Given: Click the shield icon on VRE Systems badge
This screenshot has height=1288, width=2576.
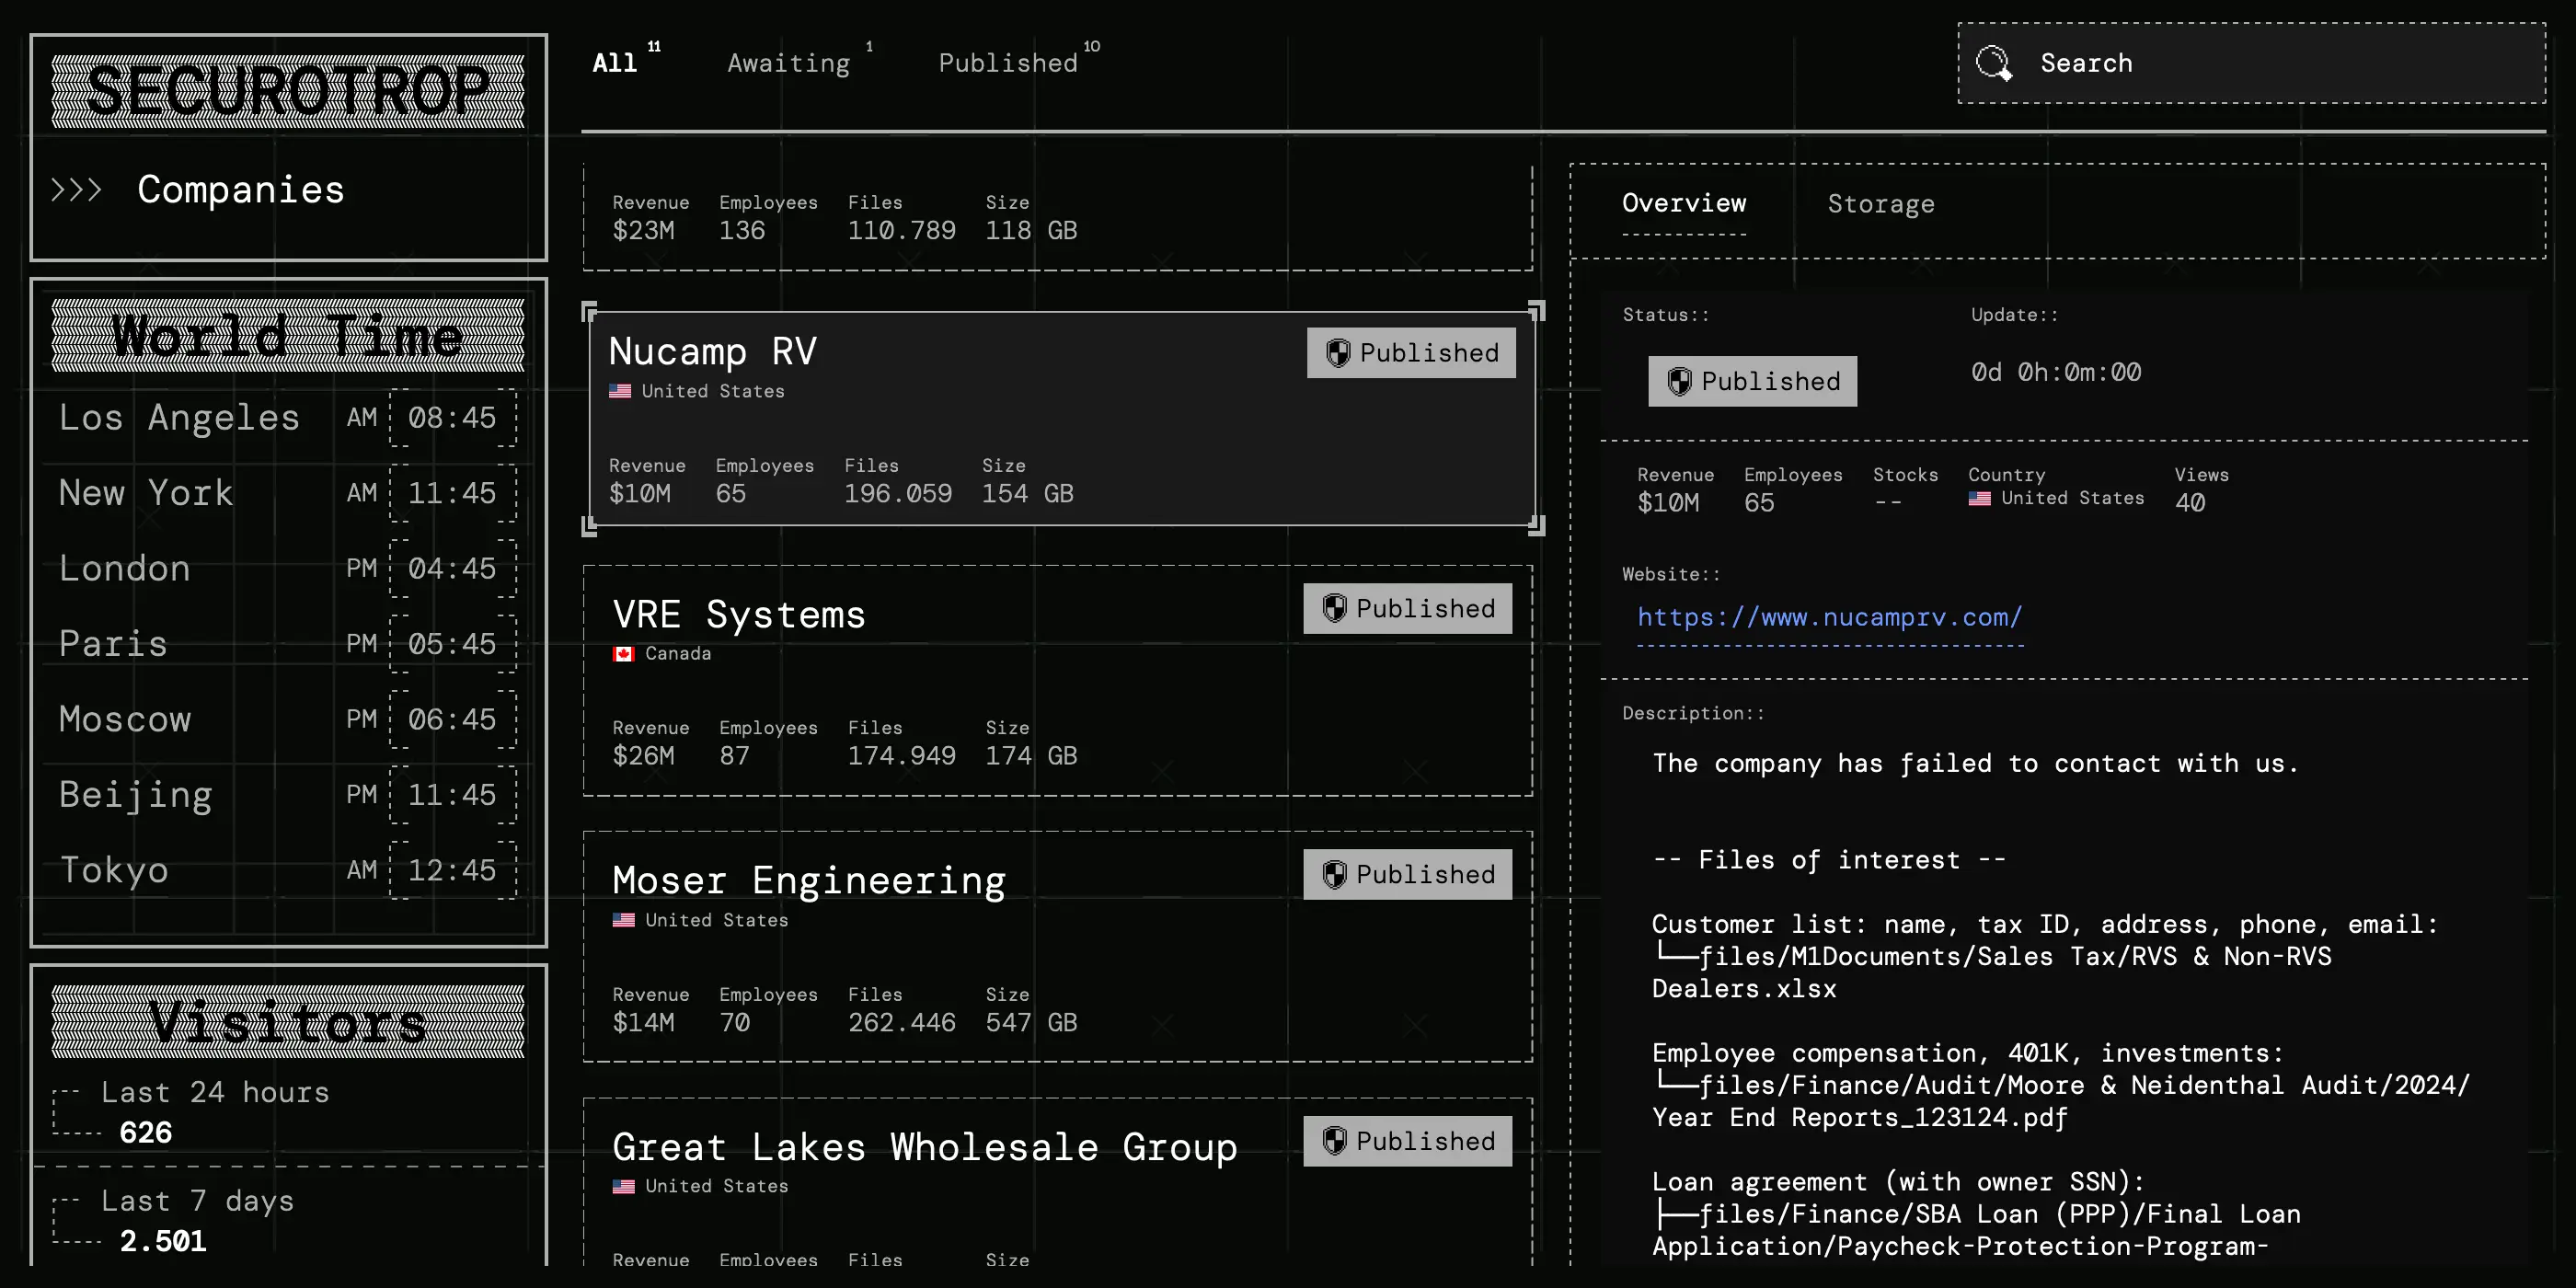Looking at the screenshot, I should (x=1334, y=608).
